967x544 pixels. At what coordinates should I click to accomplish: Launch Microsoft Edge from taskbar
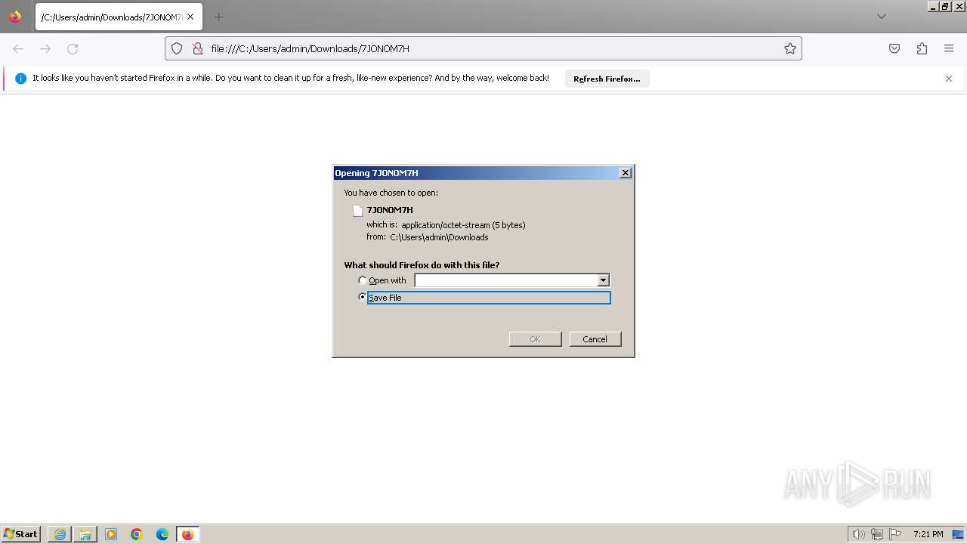162,534
